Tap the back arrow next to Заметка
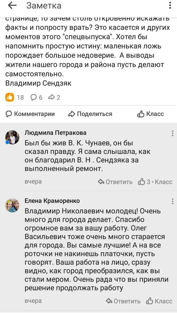 tap(12, 6)
